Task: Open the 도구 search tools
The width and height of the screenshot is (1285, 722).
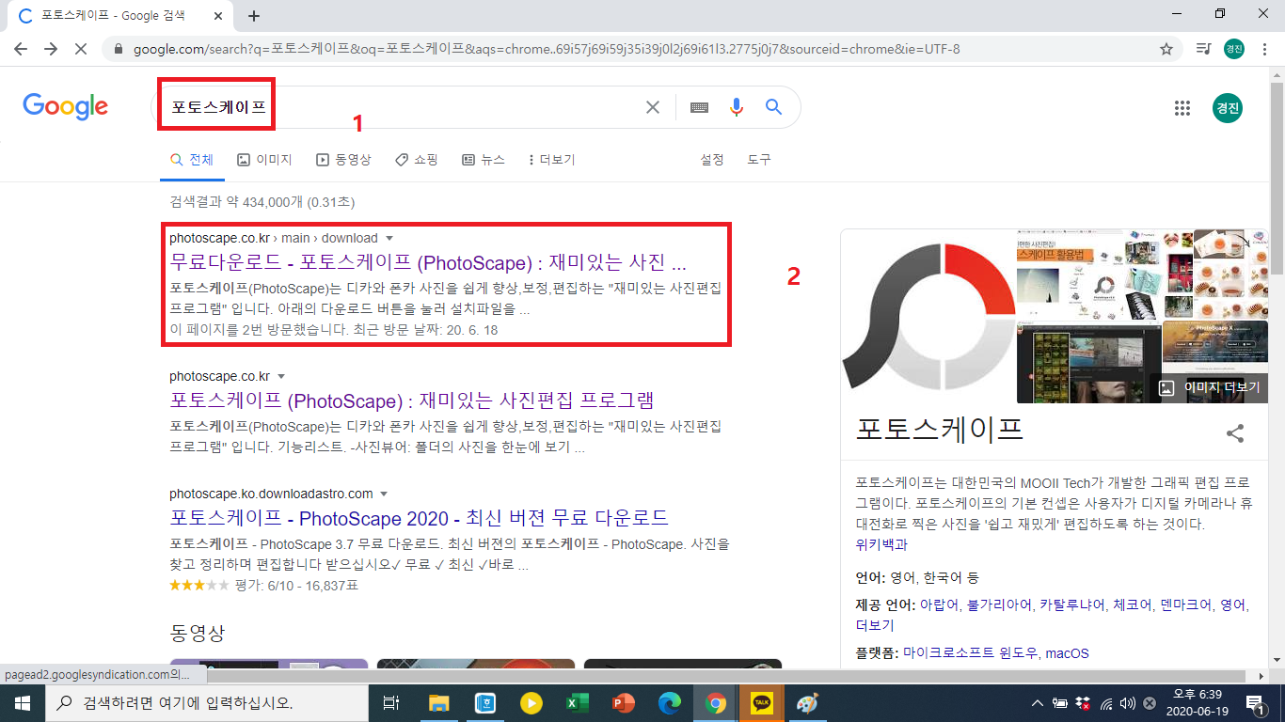Action: (x=759, y=160)
